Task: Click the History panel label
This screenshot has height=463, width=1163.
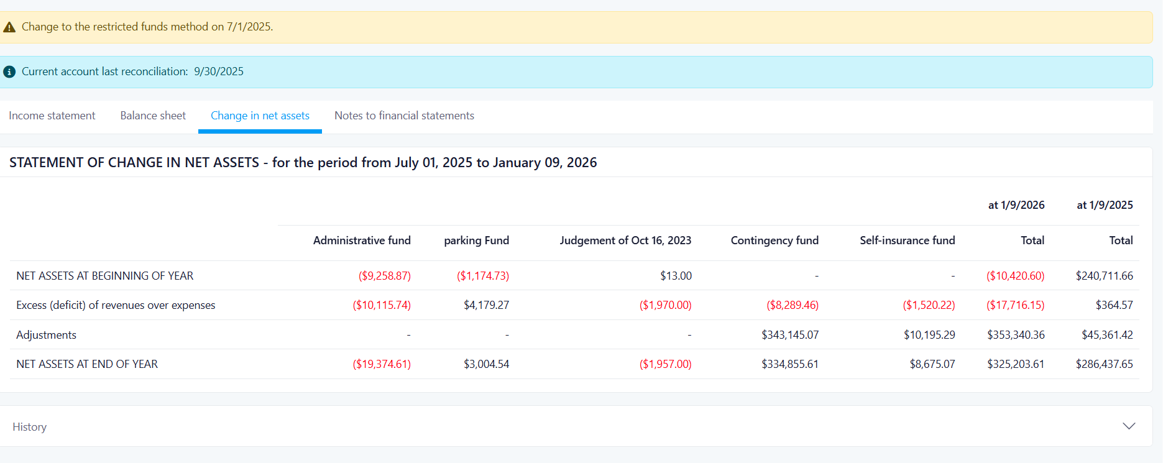Action: [x=29, y=427]
